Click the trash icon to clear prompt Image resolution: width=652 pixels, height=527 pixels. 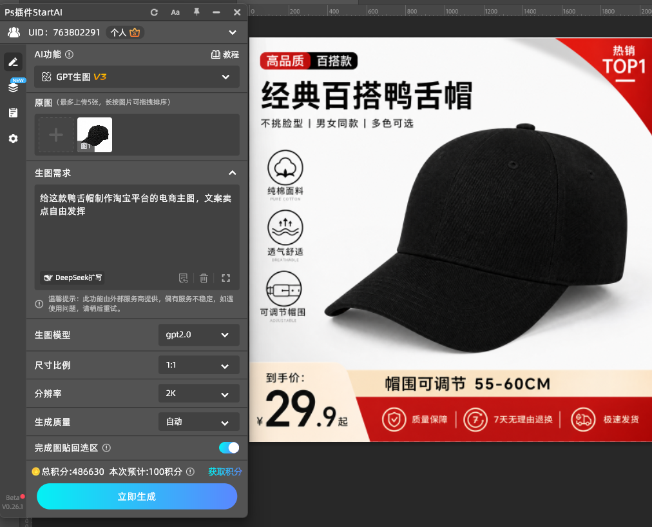click(204, 278)
